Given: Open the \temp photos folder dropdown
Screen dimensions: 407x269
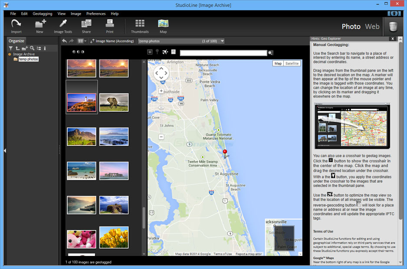Looking at the screenshot, I should coord(222,41).
